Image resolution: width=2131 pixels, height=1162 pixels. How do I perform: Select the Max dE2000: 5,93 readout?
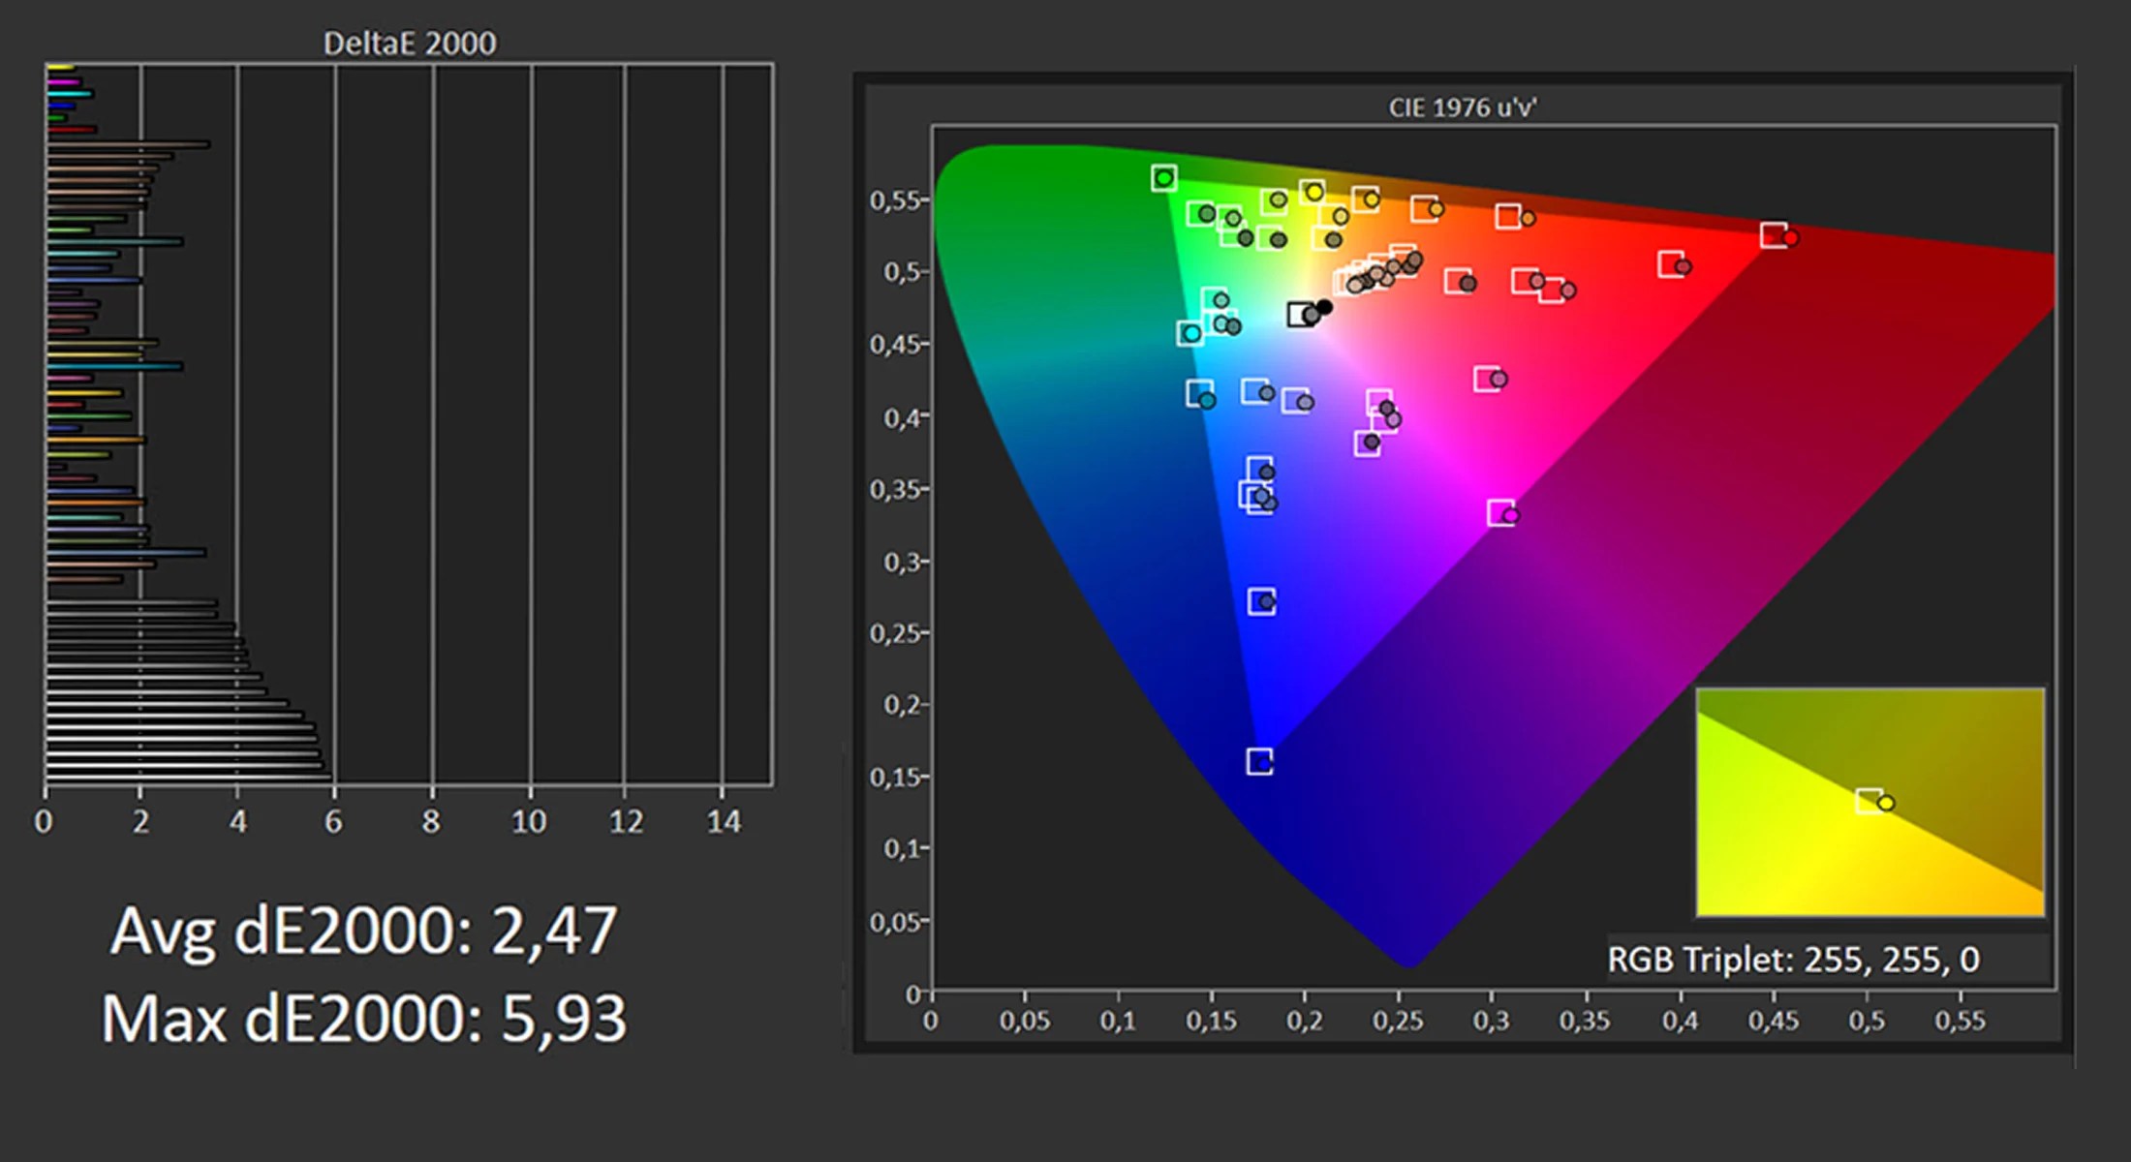pyautogui.click(x=363, y=1019)
